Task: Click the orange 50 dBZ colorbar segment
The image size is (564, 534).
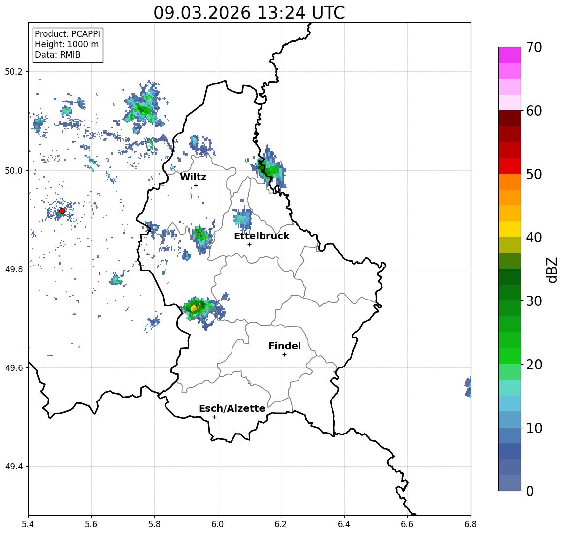Action: click(510, 182)
